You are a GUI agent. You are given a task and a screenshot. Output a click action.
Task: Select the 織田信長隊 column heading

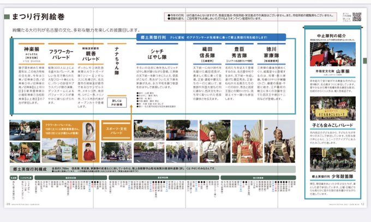207,52
